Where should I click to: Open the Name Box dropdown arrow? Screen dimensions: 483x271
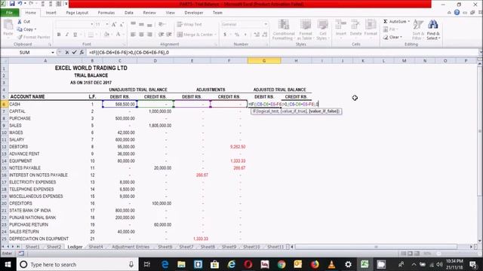53,53
